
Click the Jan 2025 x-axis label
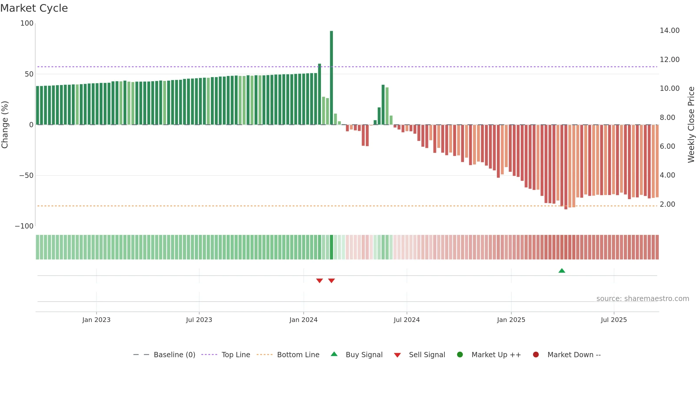pyautogui.click(x=511, y=320)
